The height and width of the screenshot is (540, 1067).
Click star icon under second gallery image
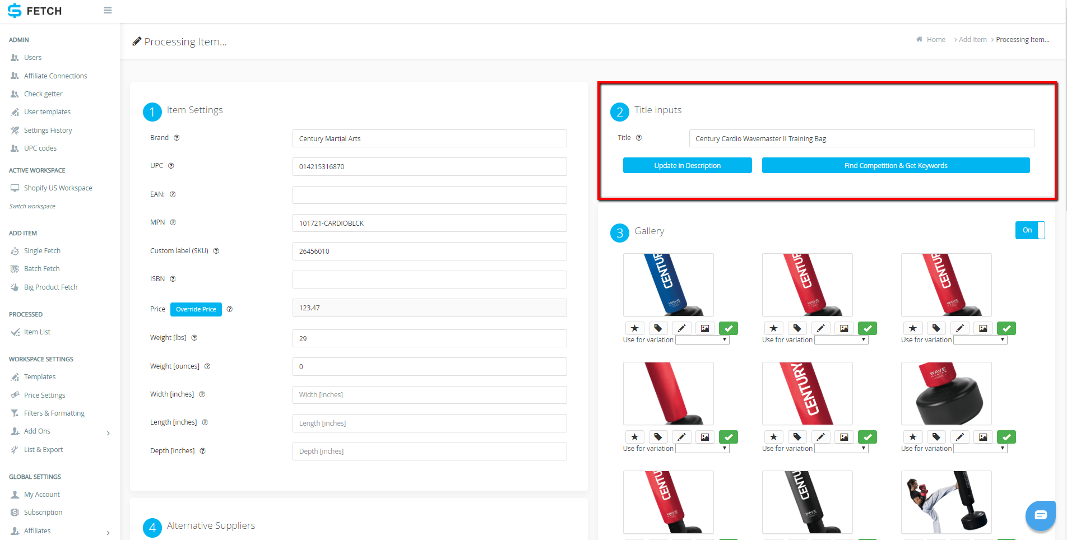(773, 328)
